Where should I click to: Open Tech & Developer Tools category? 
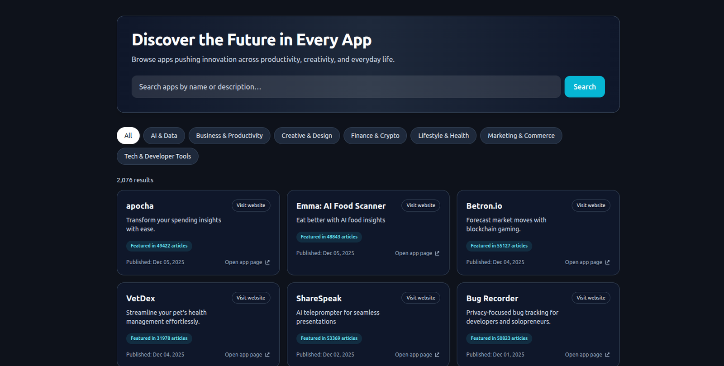(157, 156)
